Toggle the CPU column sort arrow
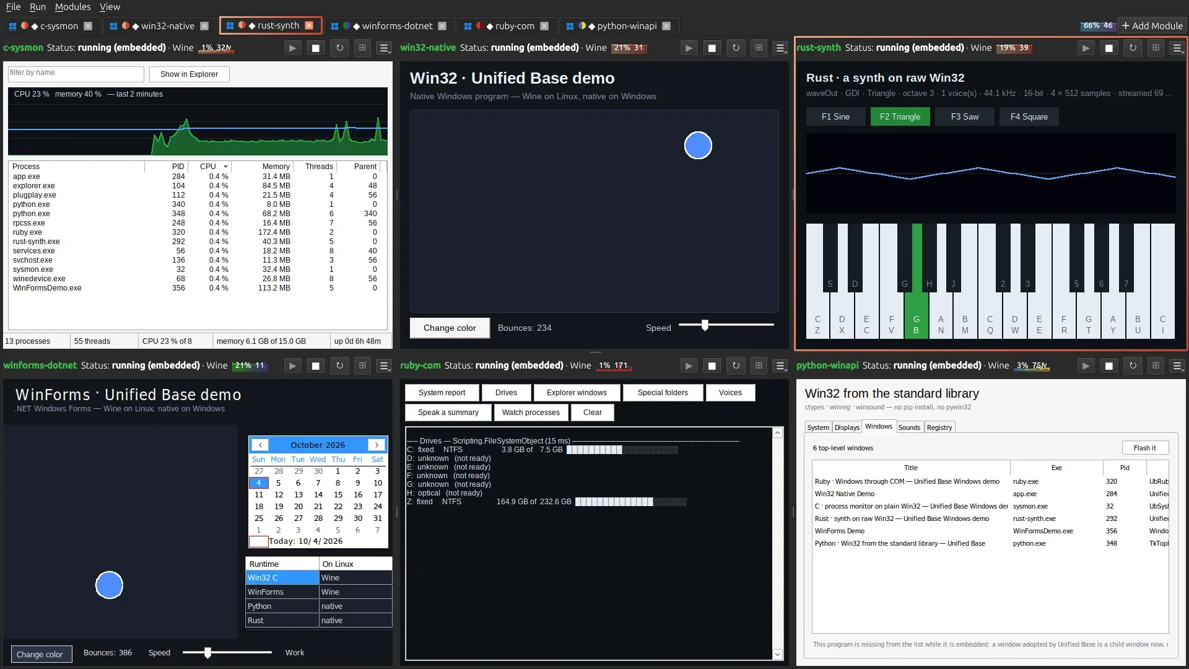The width and height of the screenshot is (1189, 669). pyautogui.click(x=225, y=167)
